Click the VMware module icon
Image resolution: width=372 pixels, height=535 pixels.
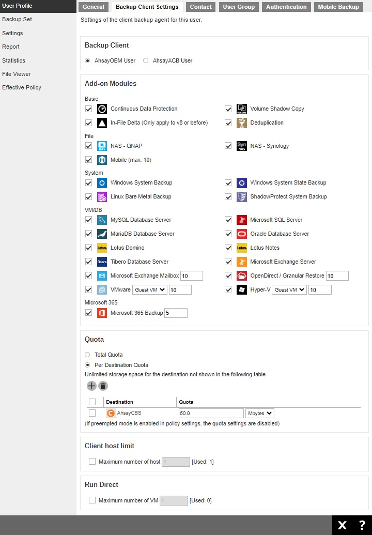[102, 290]
